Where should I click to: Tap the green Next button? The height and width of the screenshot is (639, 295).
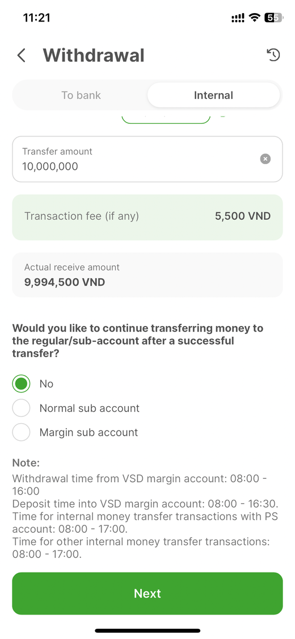tap(147, 594)
